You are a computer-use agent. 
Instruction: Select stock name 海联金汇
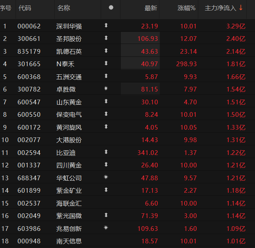point(69,204)
